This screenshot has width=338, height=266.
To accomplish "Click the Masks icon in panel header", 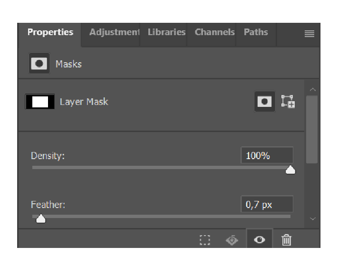I will (x=39, y=63).
